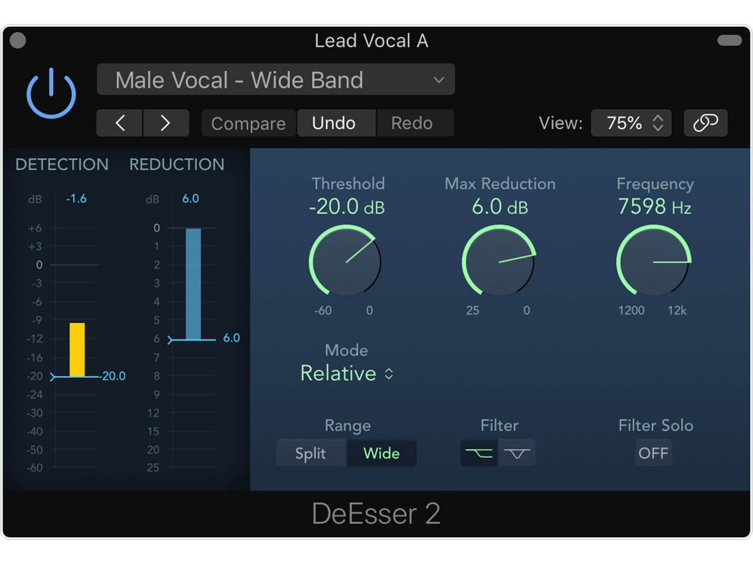Click the -1.6 detection peak readout

pyautogui.click(x=76, y=199)
